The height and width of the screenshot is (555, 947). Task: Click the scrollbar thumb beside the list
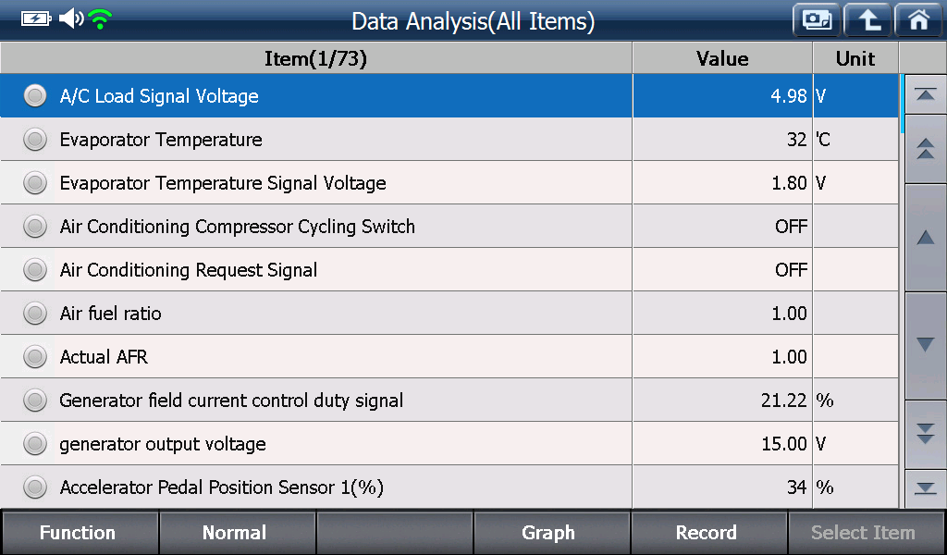tap(902, 104)
